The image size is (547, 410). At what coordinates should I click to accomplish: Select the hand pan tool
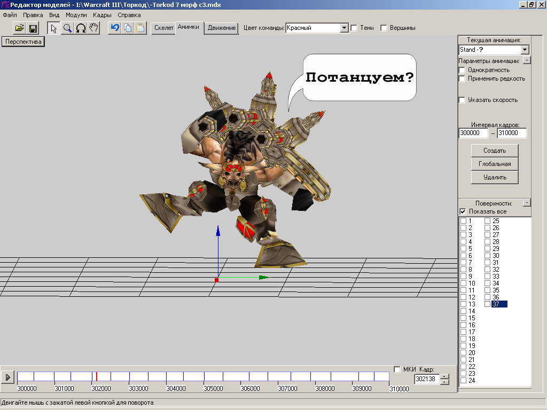pos(94,28)
